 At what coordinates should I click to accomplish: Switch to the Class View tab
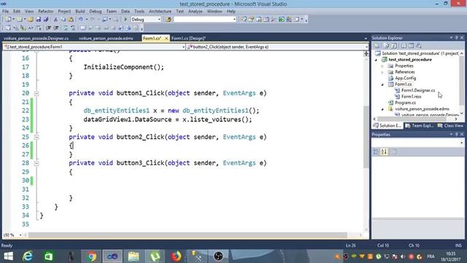(450, 126)
